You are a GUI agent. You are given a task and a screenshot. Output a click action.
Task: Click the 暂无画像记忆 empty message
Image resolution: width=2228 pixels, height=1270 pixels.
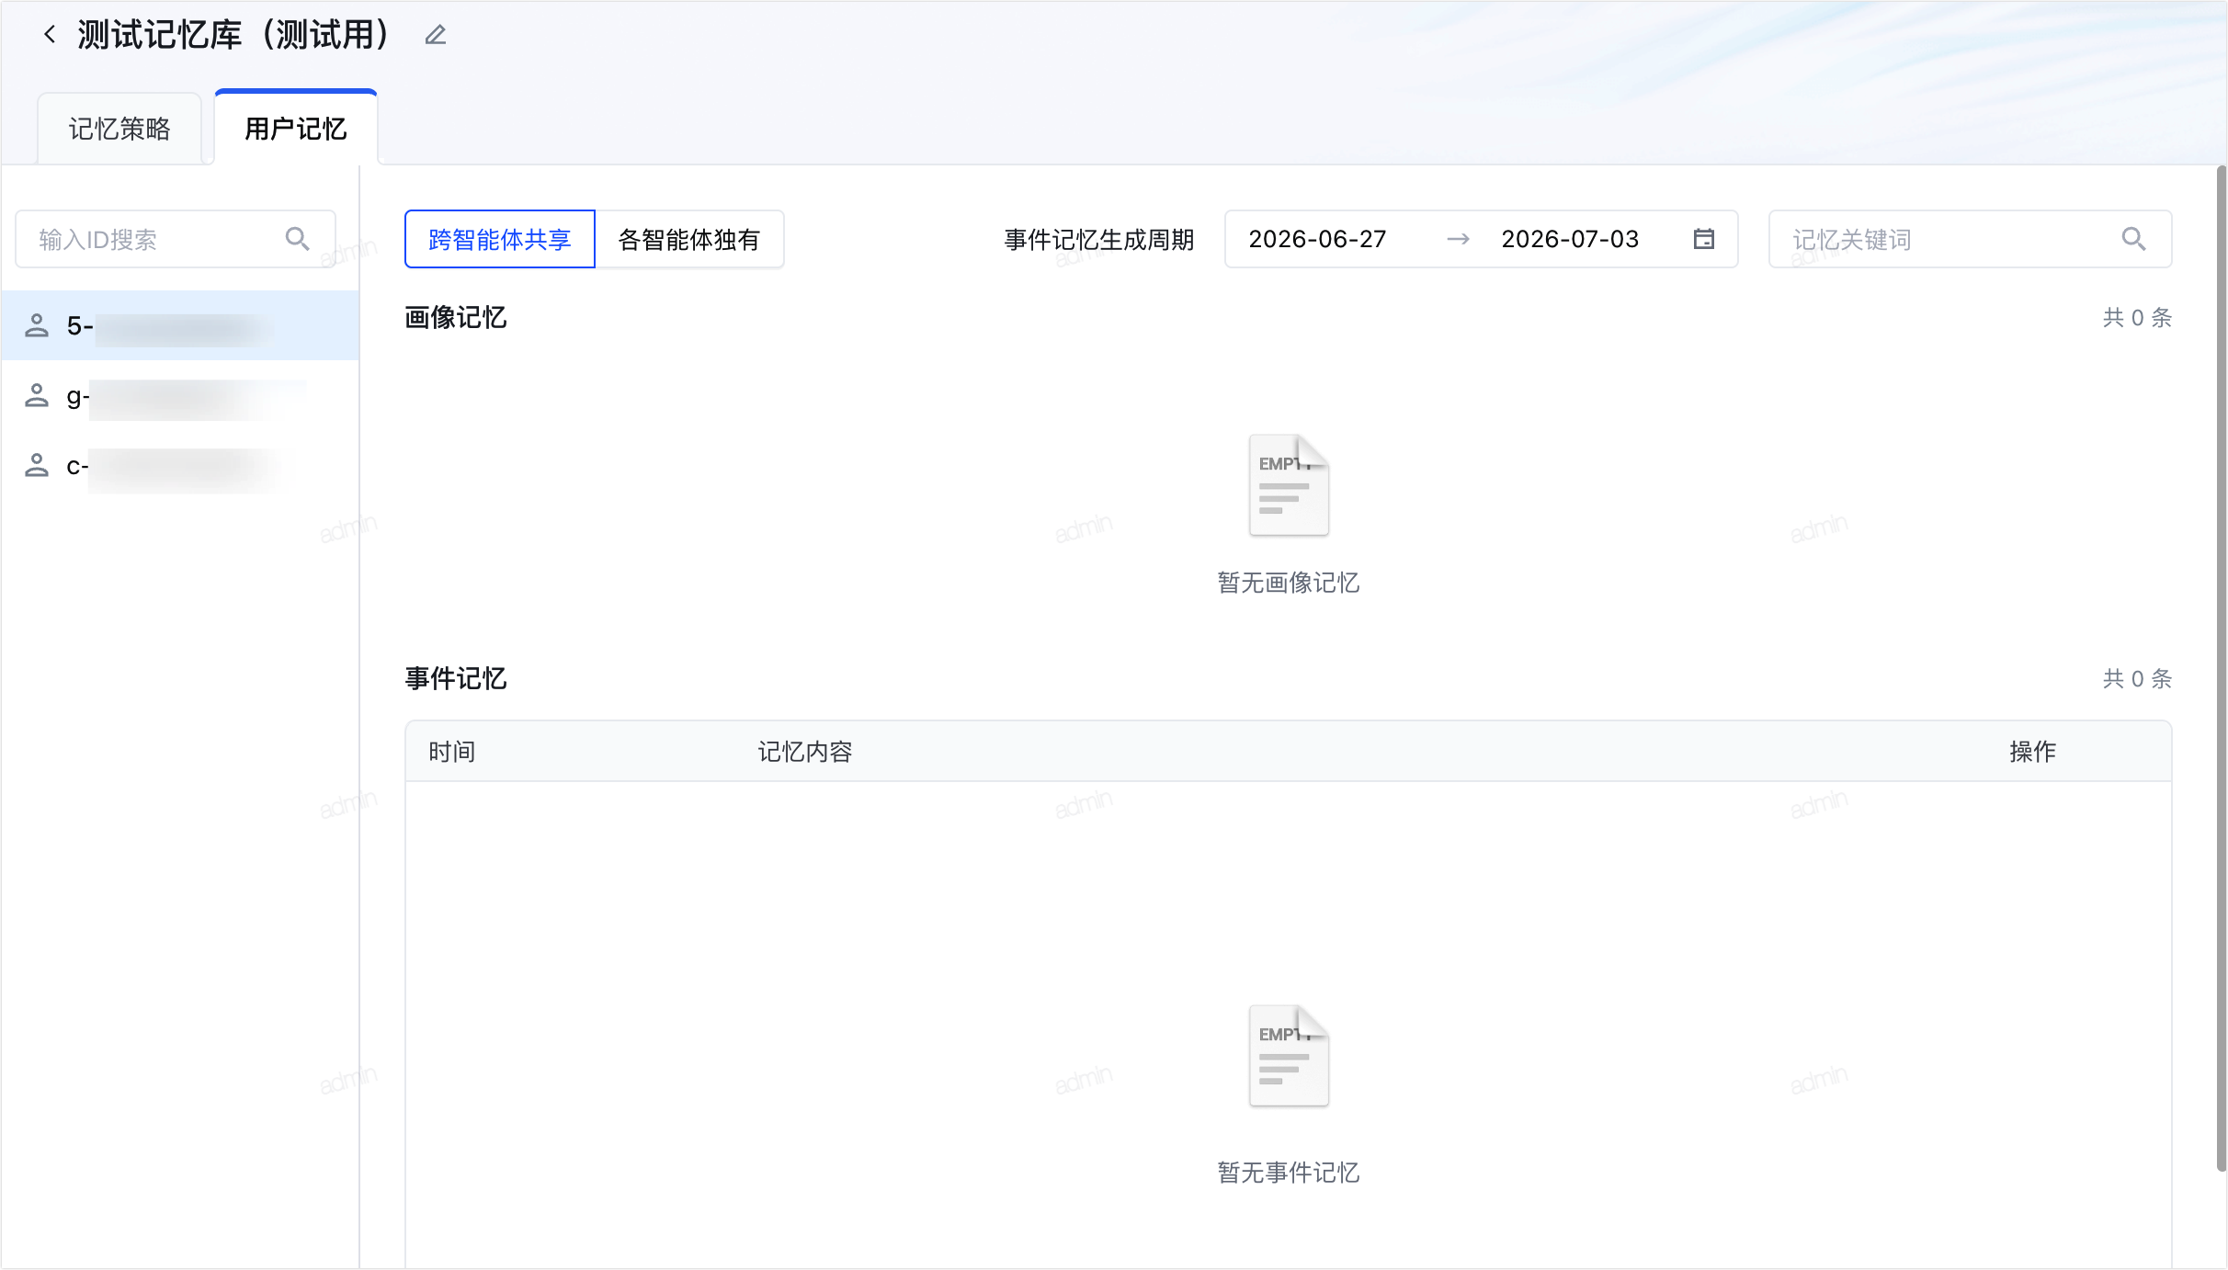click(x=1289, y=583)
